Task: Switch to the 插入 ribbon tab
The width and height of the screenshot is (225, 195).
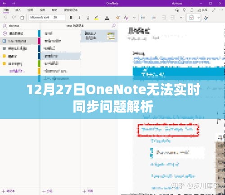Action: [x=18, y=10]
